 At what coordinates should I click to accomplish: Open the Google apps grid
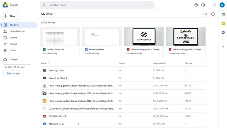[x=214, y=5]
